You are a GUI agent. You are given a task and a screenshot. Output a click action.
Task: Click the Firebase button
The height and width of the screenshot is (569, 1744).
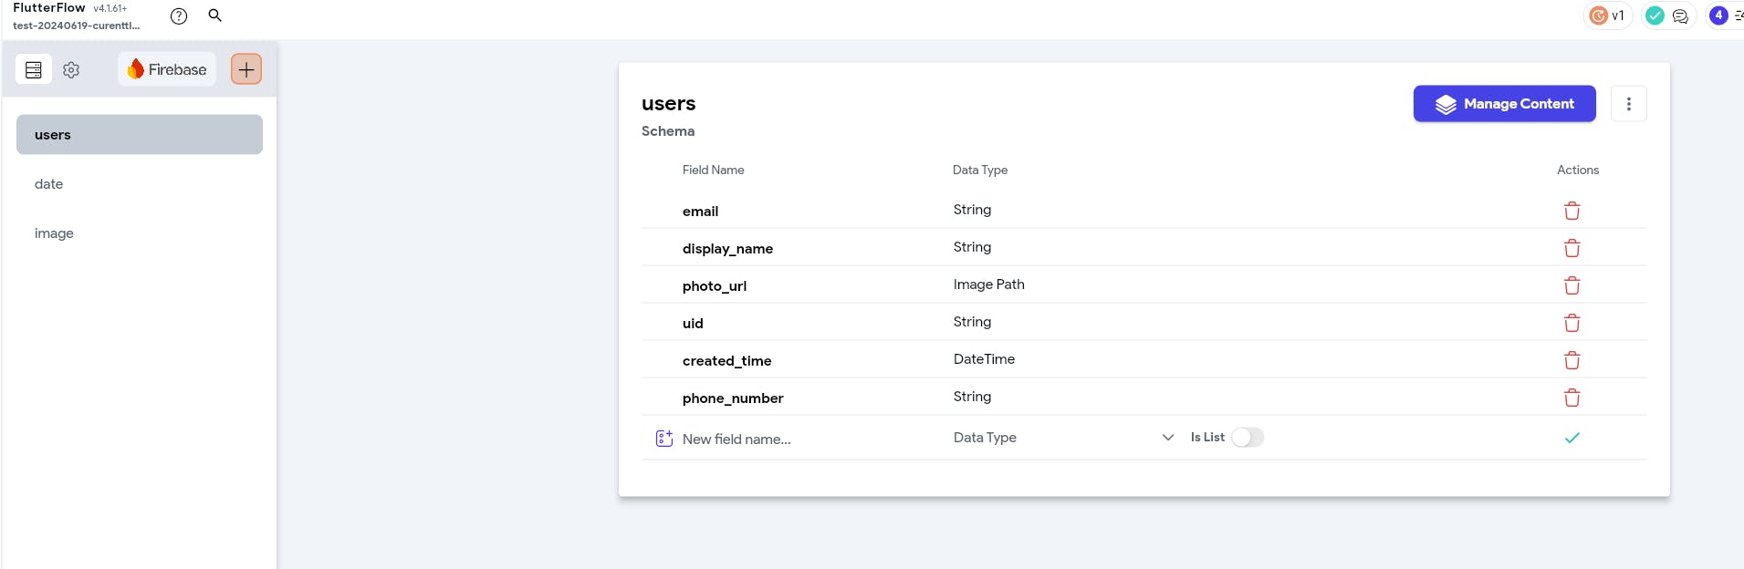pyautogui.click(x=167, y=69)
